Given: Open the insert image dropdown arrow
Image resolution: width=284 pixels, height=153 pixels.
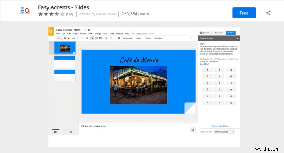Looking at the screenshot, I should [x=103, y=38].
